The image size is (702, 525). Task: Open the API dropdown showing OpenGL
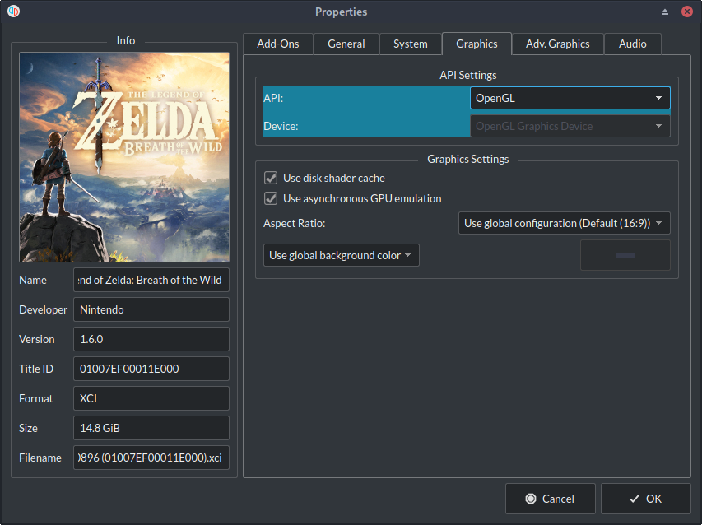(570, 98)
